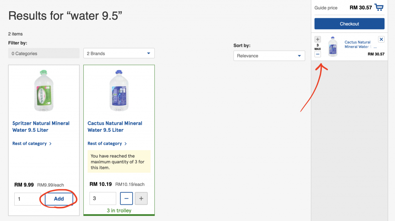This screenshot has width=395, height=221.
Task: Open the Relevance sort dropdown
Action: point(269,56)
